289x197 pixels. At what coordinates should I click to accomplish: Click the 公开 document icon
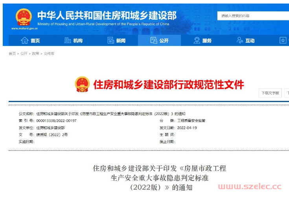(153, 40)
